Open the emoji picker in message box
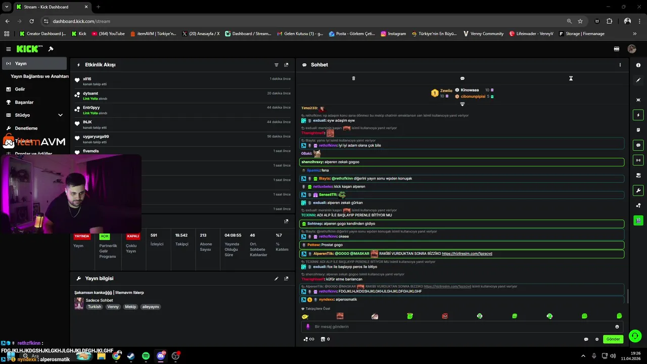The image size is (647, 364). tap(617, 327)
